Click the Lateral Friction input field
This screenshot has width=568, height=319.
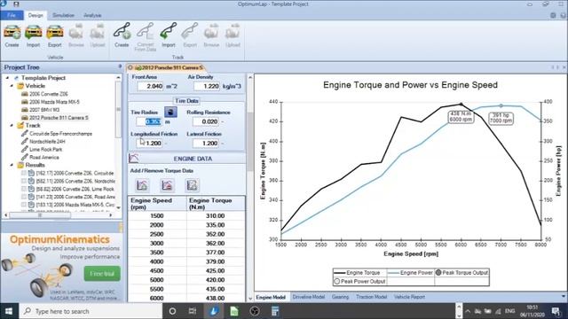[x=205, y=144]
